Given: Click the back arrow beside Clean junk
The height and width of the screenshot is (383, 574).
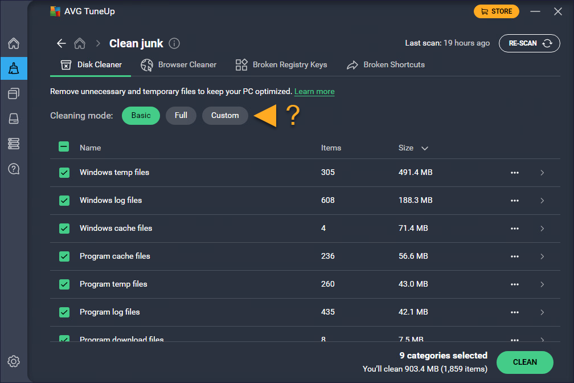Looking at the screenshot, I should click(61, 43).
